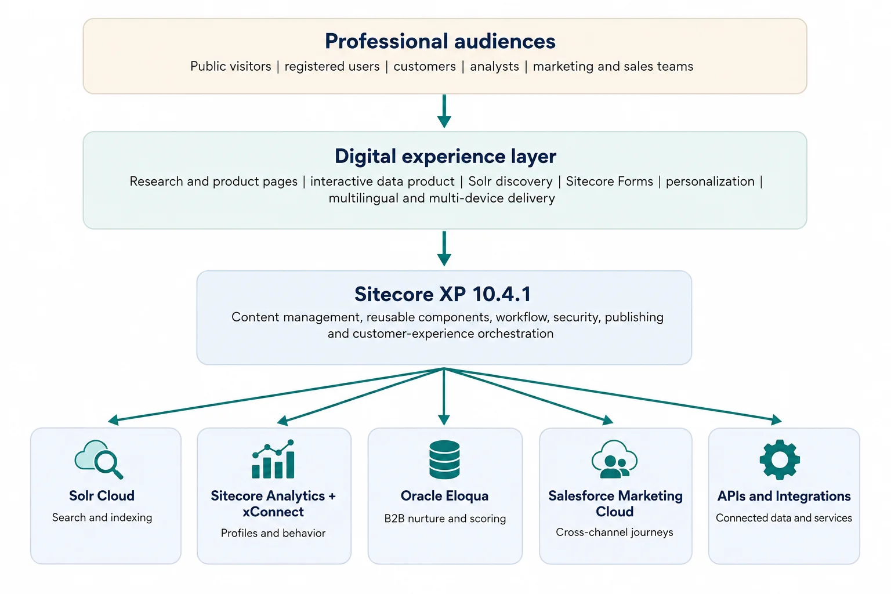The width and height of the screenshot is (891, 594).
Task: Click the Salesforce Marketing Cloud people icon
Action: pos(614,459)
